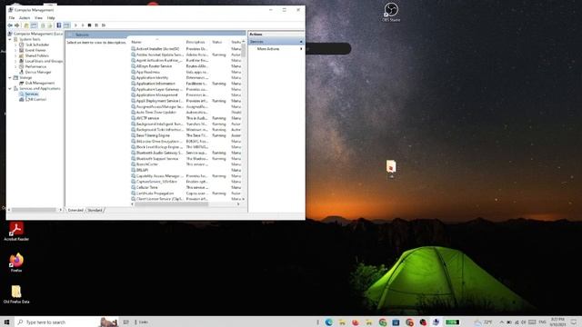Screen dimensions: 582x327
Task: Click the Back arrow in the toolbar
Action: [10, 25]
